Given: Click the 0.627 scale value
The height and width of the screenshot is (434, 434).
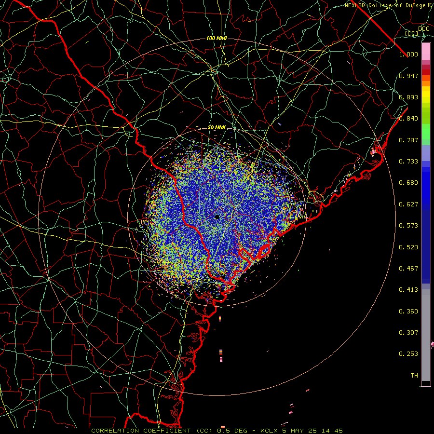Looking at the screenshot, I should tap(408, 204).
